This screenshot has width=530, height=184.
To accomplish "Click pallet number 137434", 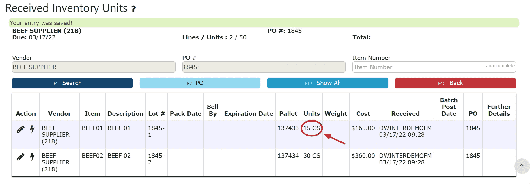I will pos(288,156).
